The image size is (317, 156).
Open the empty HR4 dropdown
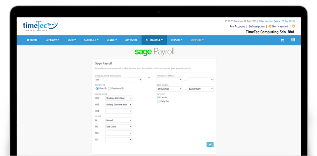[x=119, y=111]
